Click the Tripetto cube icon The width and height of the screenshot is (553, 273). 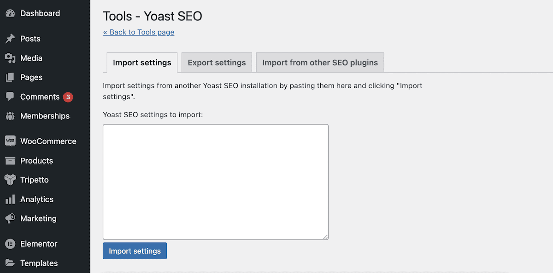(x=10, y=180)
